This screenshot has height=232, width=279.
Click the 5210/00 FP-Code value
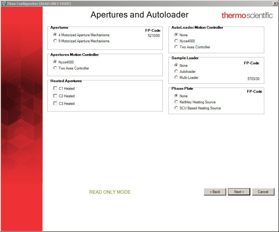click(154, 36)
